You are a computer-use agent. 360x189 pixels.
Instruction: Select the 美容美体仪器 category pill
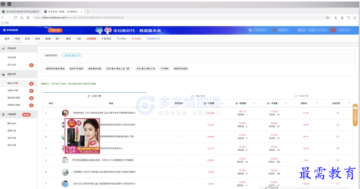tap(95, 69)
